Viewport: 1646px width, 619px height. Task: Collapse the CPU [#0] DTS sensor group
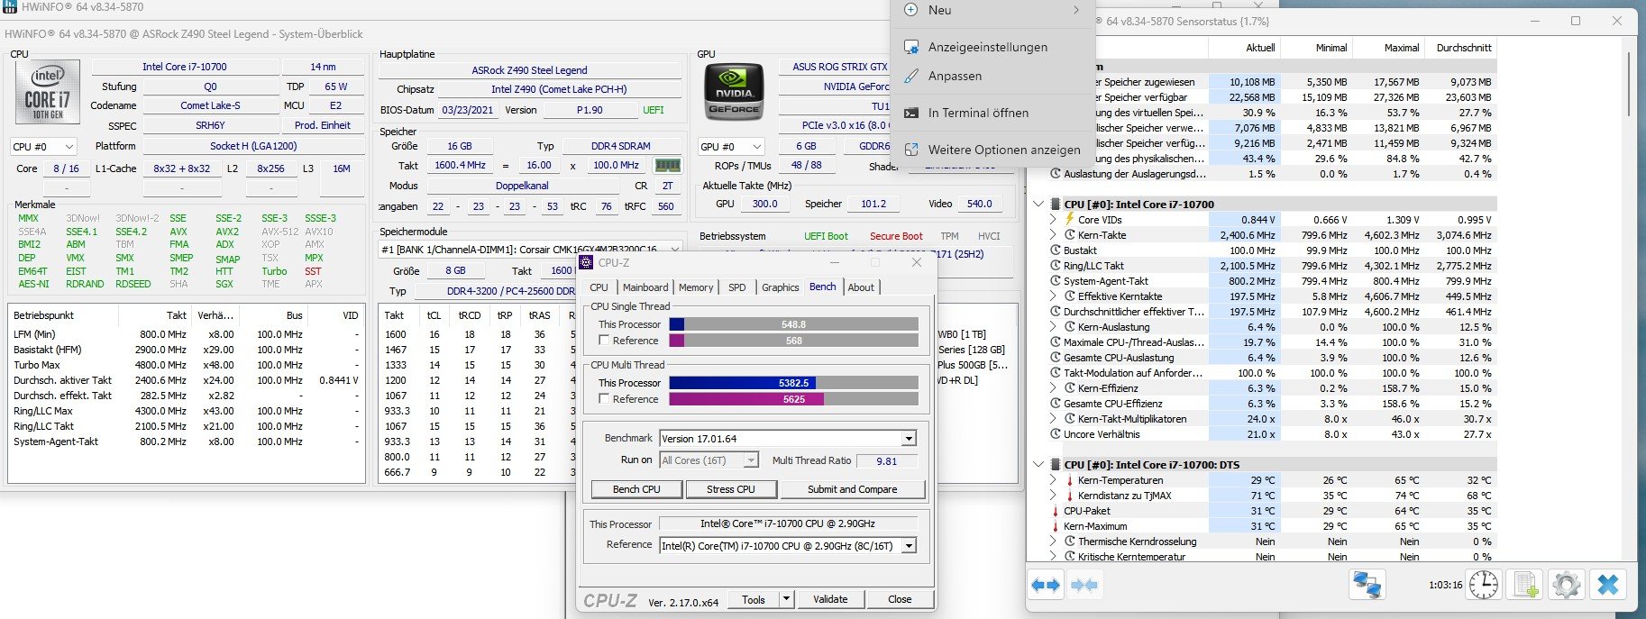click(1038, 465)
